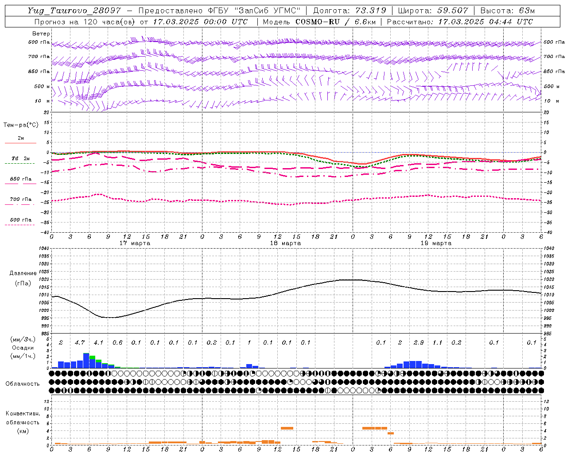Click the 4.7 precipitation total value

coord(80,342)
